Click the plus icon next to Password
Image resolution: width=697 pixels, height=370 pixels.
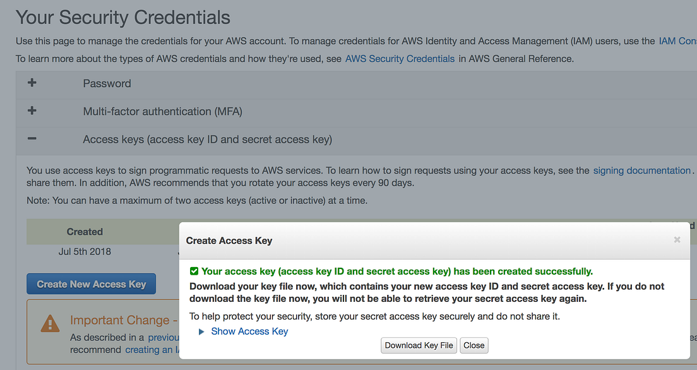coord(31,83)
